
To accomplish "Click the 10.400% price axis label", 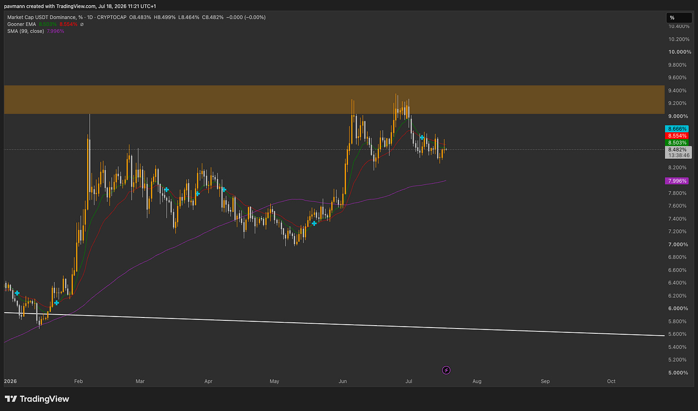I will 680,26.
